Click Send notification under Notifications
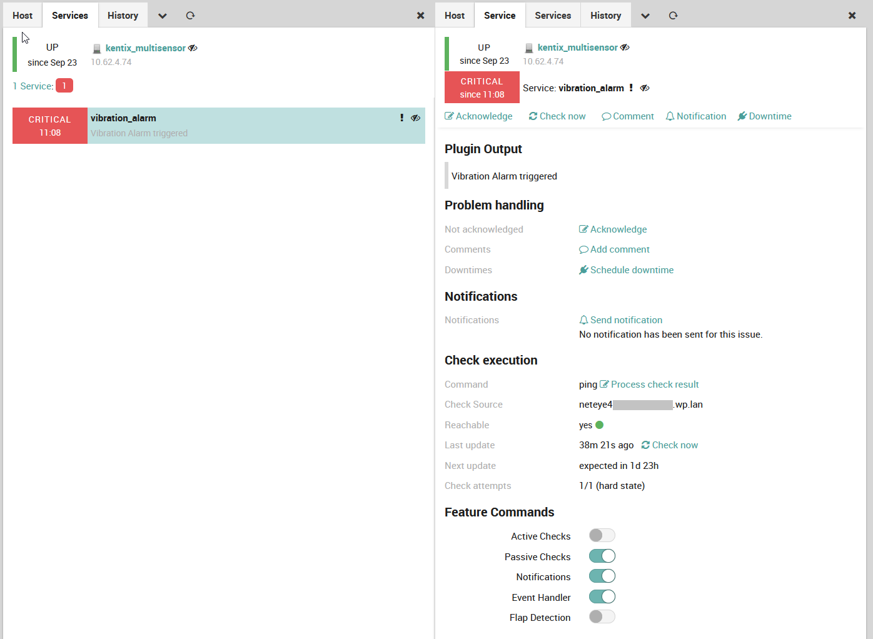Screen dimensions: 873x639 620,319
